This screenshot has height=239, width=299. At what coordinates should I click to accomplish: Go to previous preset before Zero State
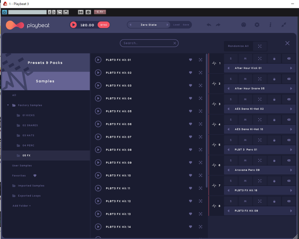(x=131, y=25)
